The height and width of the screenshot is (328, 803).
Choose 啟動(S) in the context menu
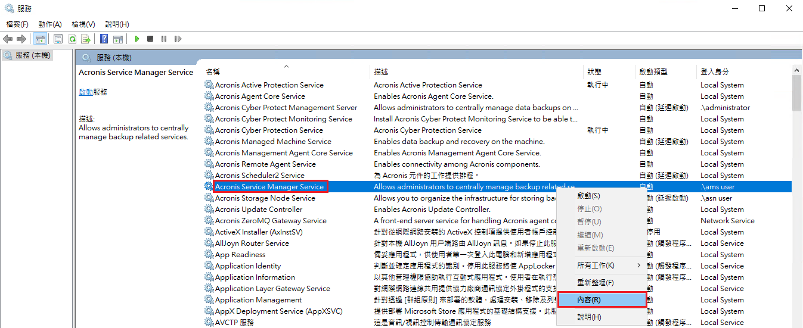601,196
